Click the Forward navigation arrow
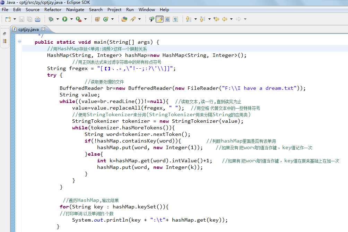Image resolution: width=348 pixels, height=232 pixels. (x=238, y=19)
